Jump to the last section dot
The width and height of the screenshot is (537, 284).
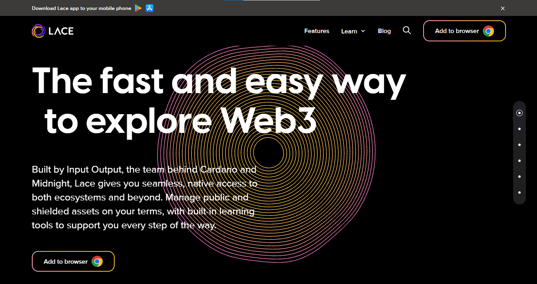pyautogui.click(x=519, y=193)
